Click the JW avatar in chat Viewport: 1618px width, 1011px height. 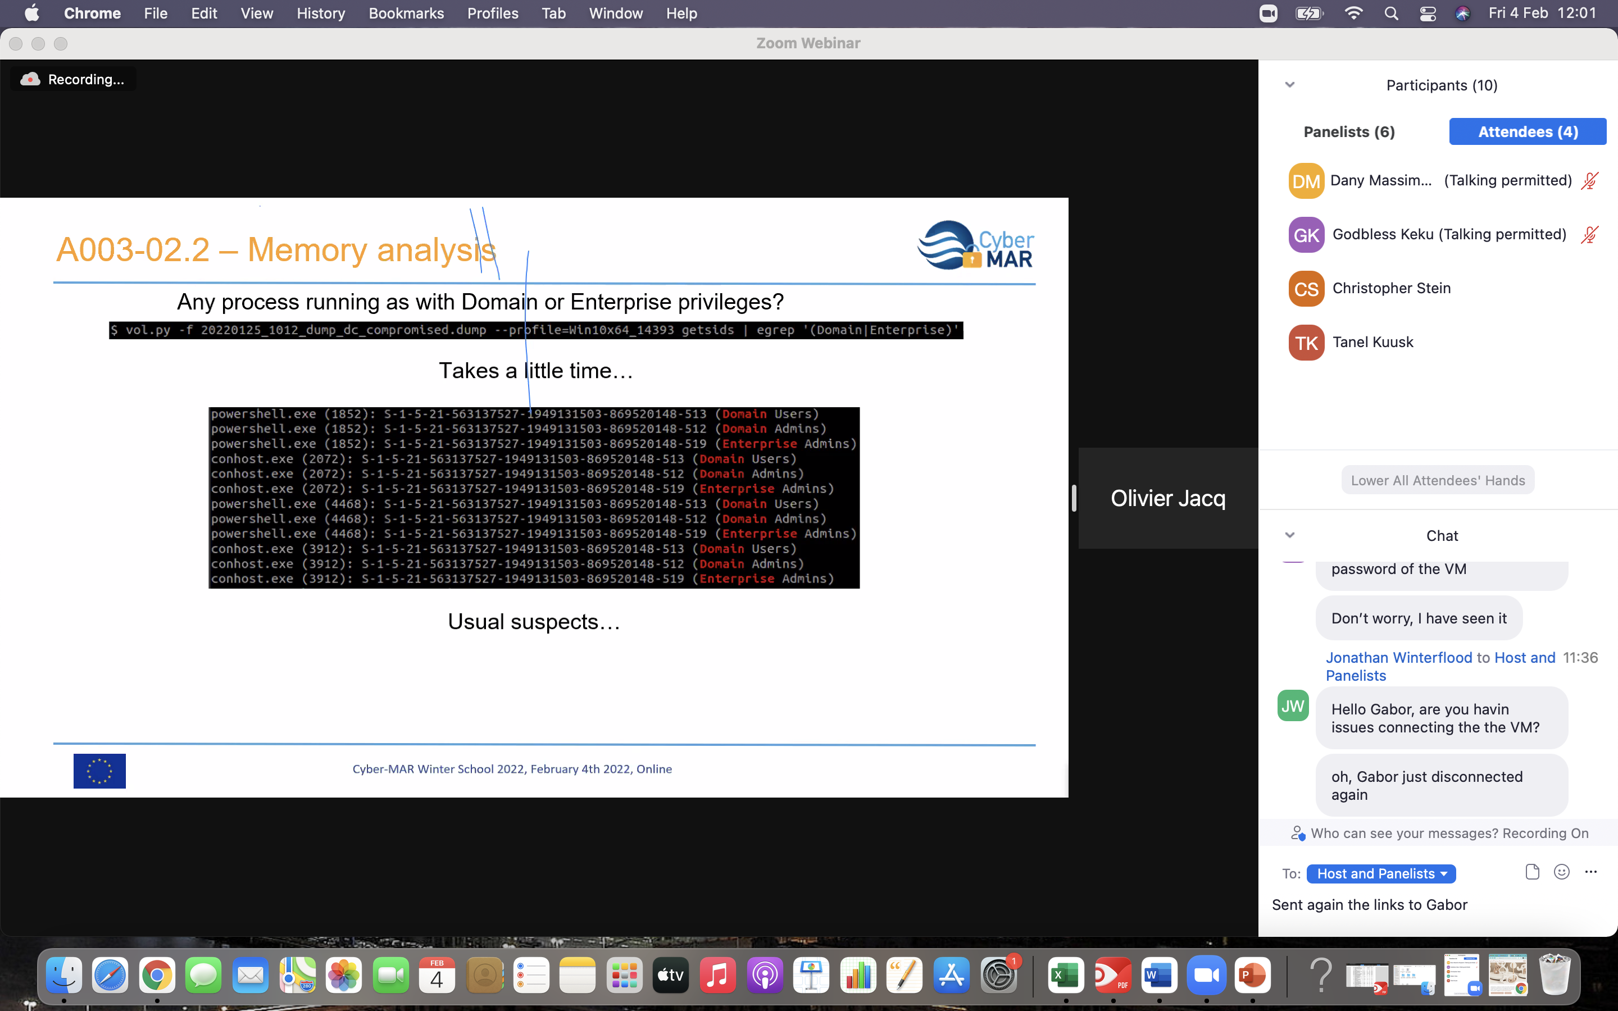1292,705
